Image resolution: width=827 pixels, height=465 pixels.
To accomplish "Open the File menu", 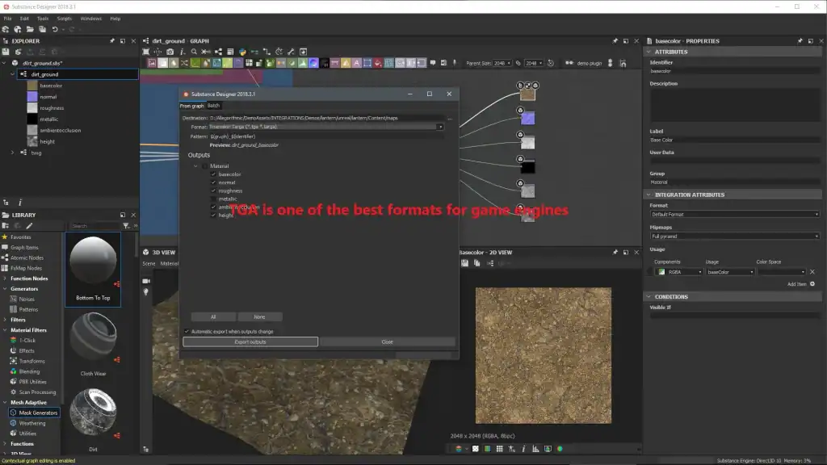I will click(x=7, y=19).
